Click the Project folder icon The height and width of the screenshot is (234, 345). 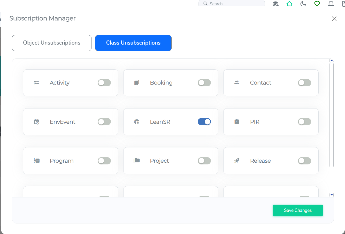(x=137, y=161)
